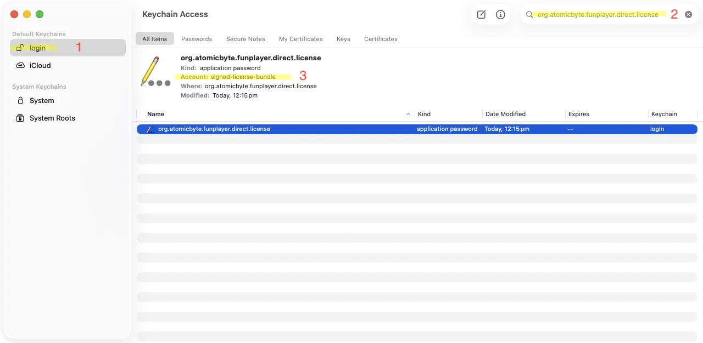Click the unlocked padlock icon beside login

click(20, 48)
